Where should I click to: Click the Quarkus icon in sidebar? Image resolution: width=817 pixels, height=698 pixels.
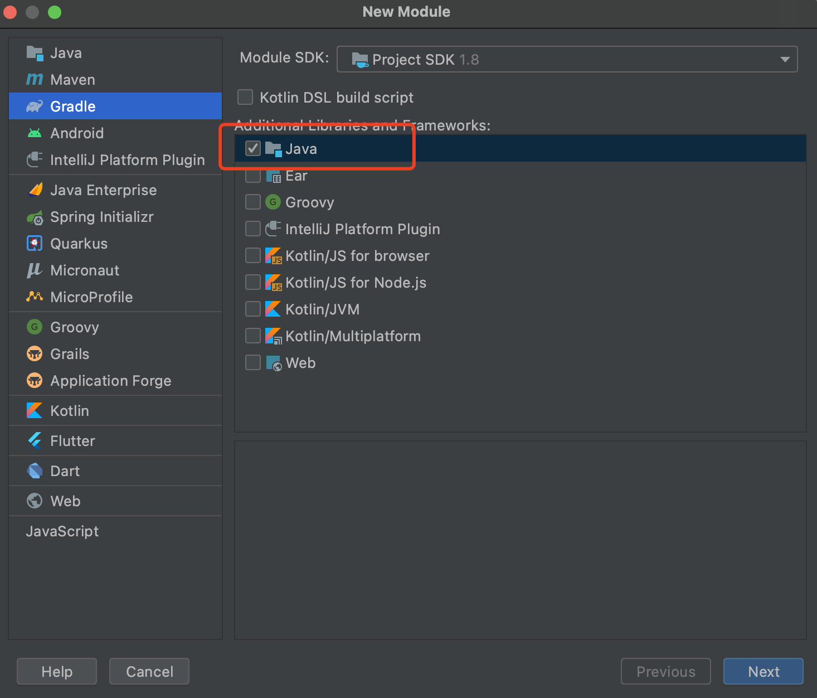click(x=35, y=244)
